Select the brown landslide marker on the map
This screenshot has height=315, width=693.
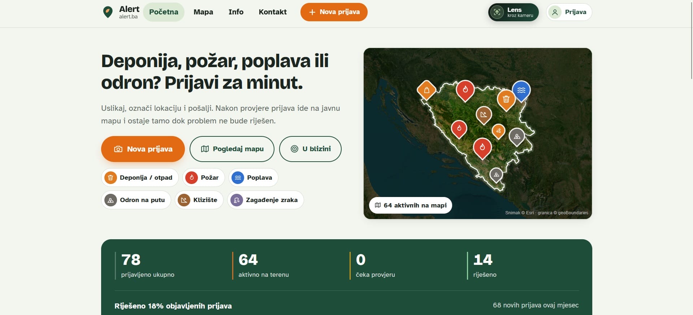coord(484,115)
